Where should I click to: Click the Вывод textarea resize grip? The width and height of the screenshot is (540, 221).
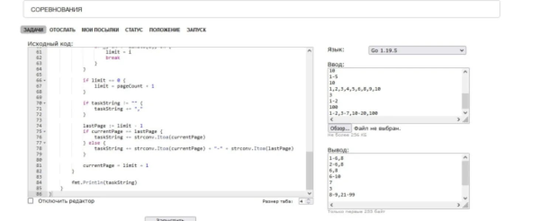(466, 205)
